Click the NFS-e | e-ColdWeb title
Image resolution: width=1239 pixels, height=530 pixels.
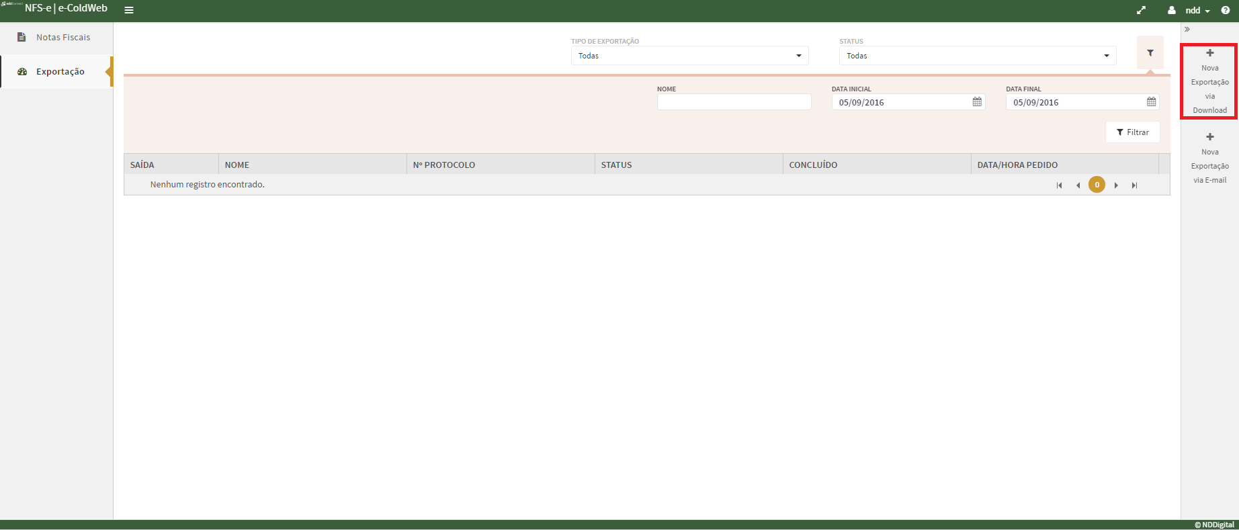tap(66, 9)
